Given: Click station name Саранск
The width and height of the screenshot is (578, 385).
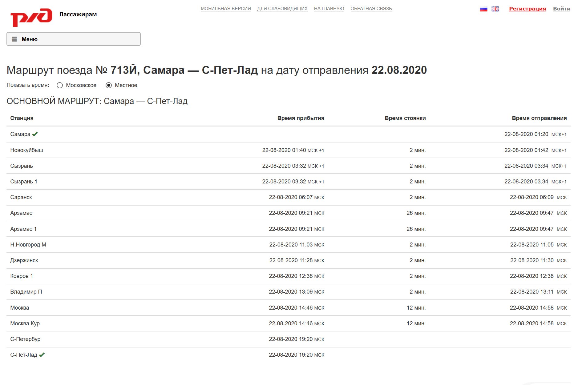Looking at the screenshot, I should 21,197.
